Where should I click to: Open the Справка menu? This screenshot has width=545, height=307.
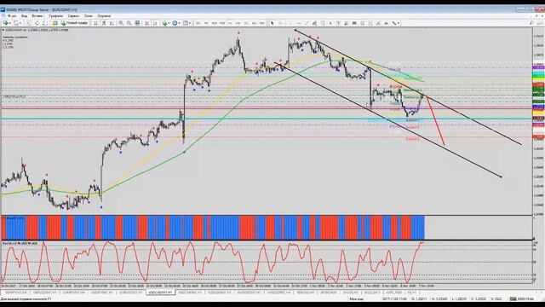coord(104,16)
